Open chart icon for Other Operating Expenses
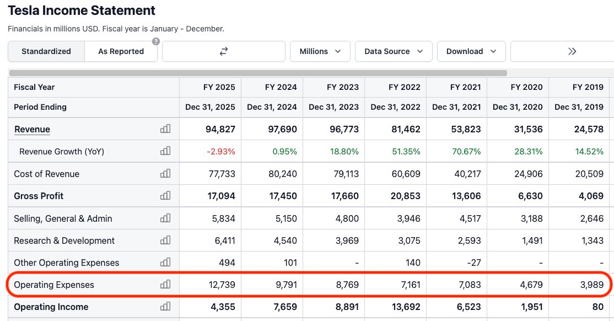This screenshot has height=321, width=614. [165, 263]
